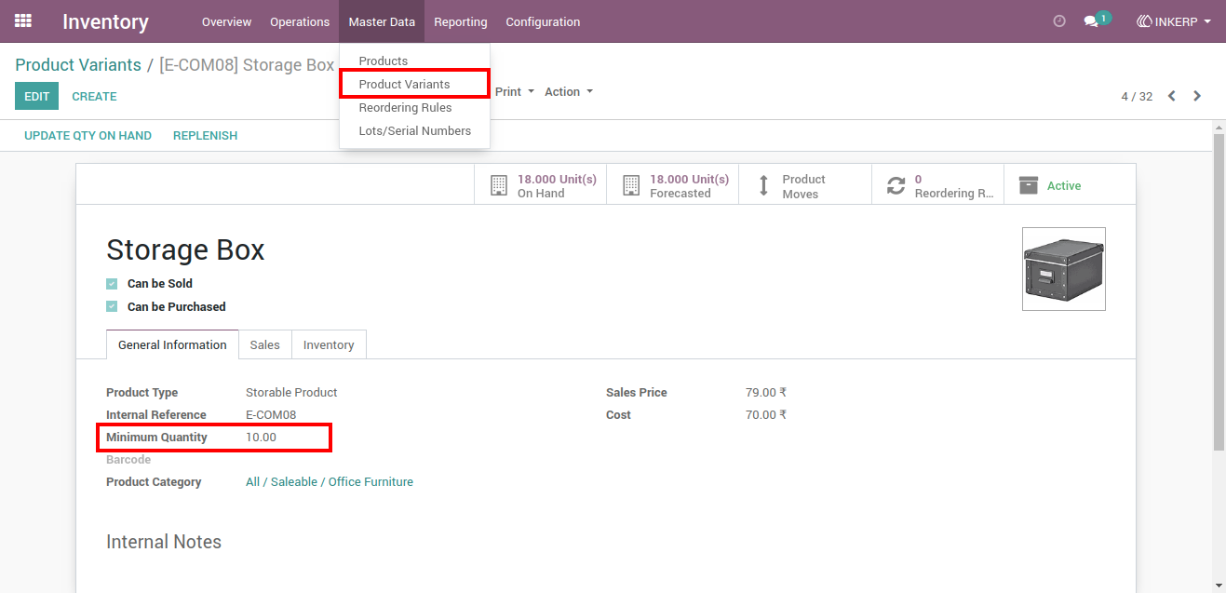Open the Operations menu
The height and width of the screenshot is (593, 1226).
click(x=300, y=21)
